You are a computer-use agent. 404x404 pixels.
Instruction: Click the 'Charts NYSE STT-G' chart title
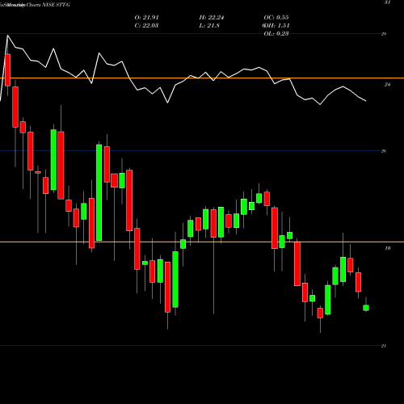(48, 5)
